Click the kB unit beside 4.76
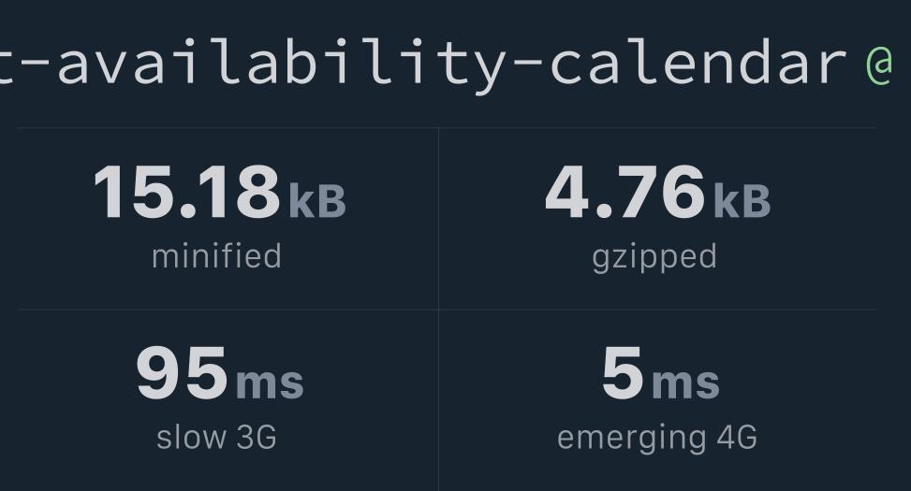The height and width of the screenshot is (491, 911). click(742, 201)
